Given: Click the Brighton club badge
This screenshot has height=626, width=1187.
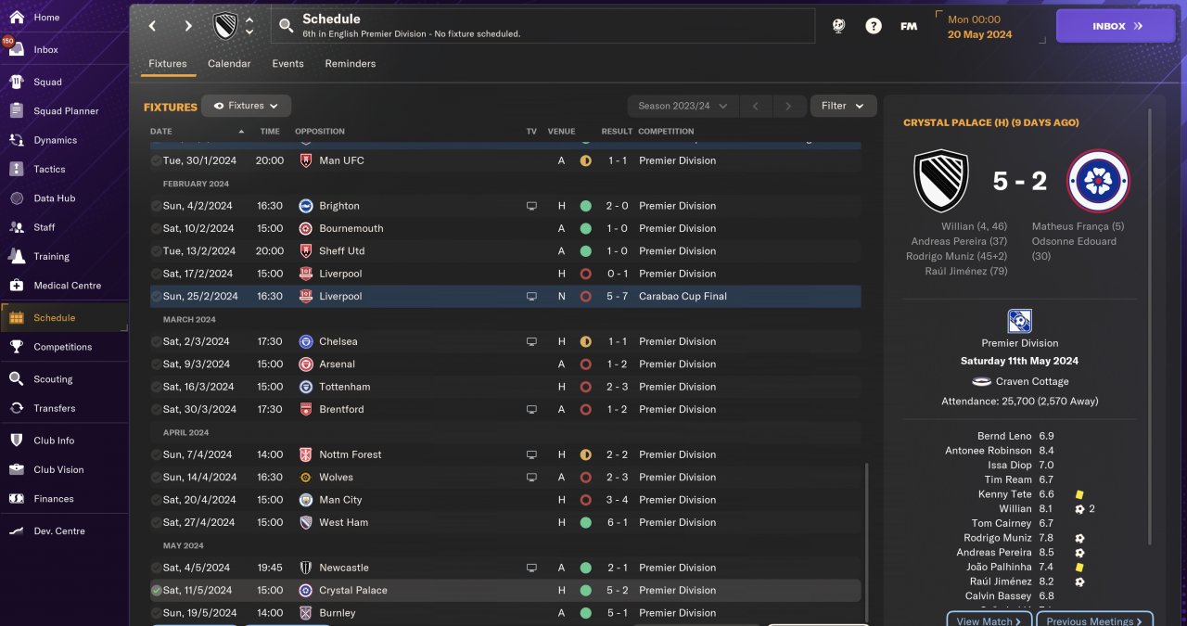Looking at the screenshot, I should tap(305, 206).
